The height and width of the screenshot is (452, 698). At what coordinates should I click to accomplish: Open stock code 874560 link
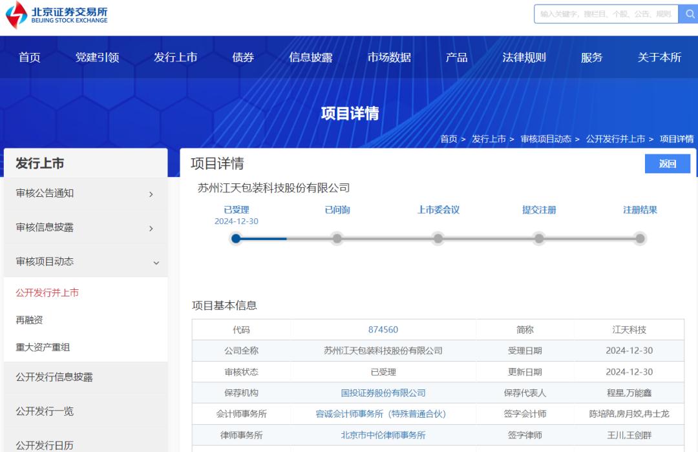click(383, 330)
